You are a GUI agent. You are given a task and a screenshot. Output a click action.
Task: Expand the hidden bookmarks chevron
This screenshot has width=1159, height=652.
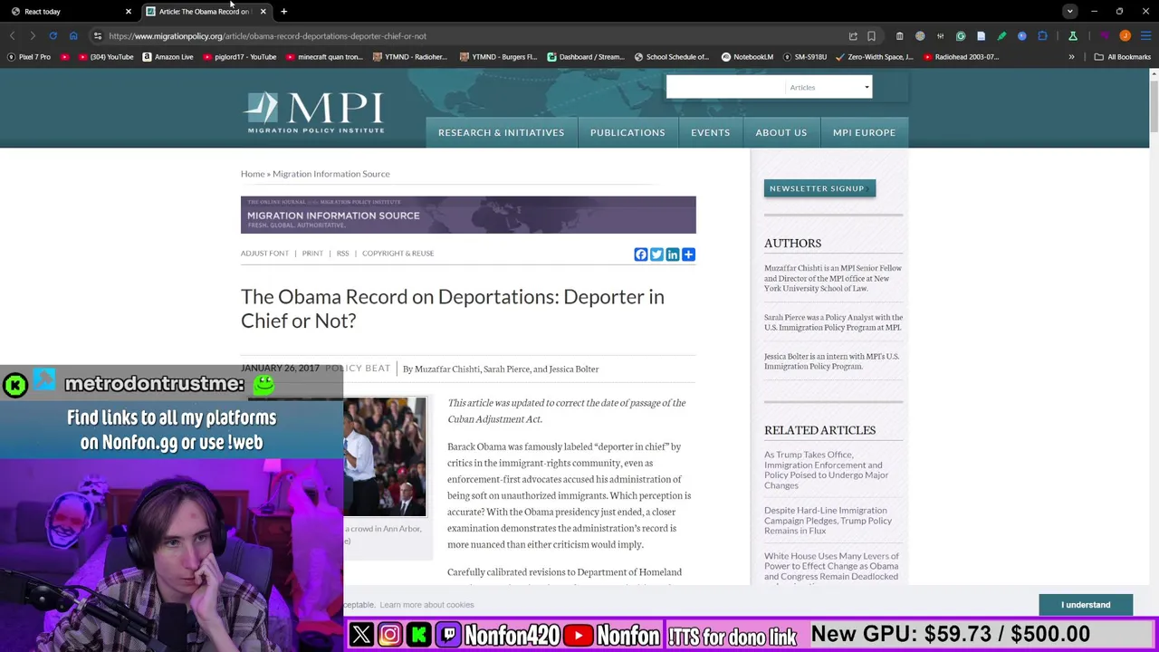pyautogui.click(x=1071, y=57)
